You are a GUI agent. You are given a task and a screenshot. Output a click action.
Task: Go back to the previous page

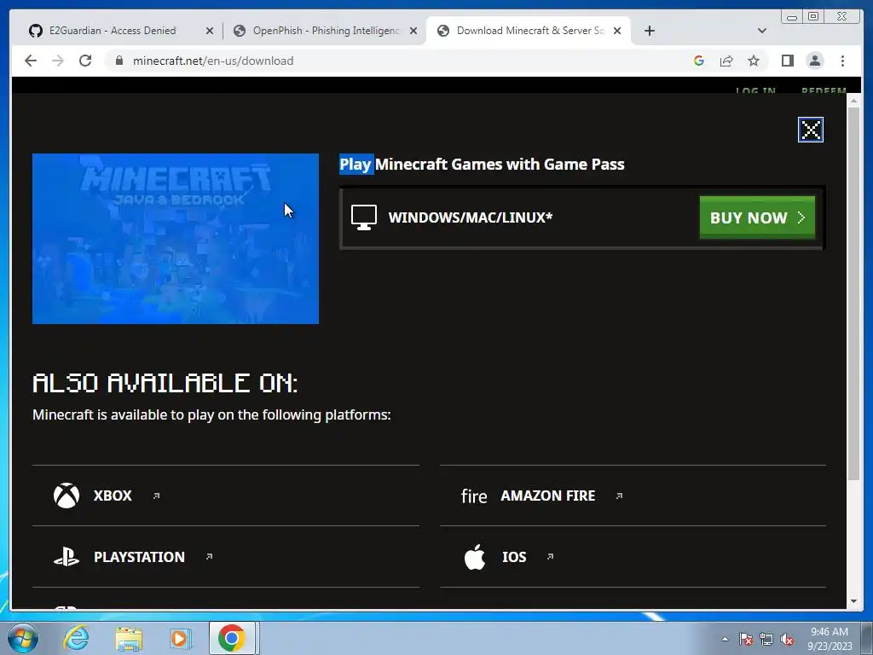tap(31, 61)
